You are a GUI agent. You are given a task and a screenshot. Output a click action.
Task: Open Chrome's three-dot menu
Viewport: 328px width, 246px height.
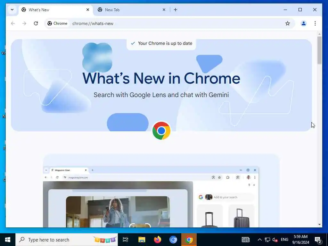pyautogui.click(x=315, y=23)
